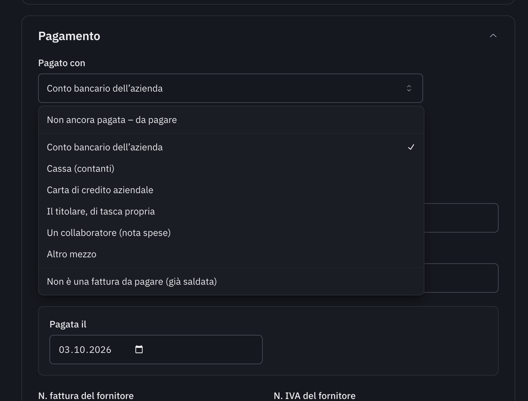Click the Pagata il date field

(x=156, y=350)
